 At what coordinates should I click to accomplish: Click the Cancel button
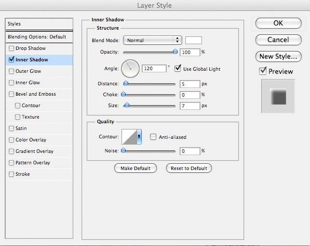tap(278, 40)
